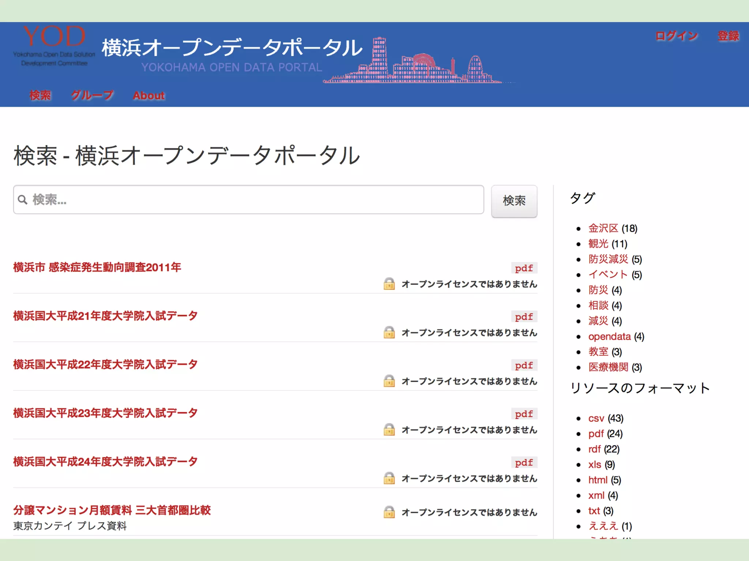Open the グループ navigation item
Image resolution: width=749 pixels, height=561 pixels.
click(x=92, y=95)
